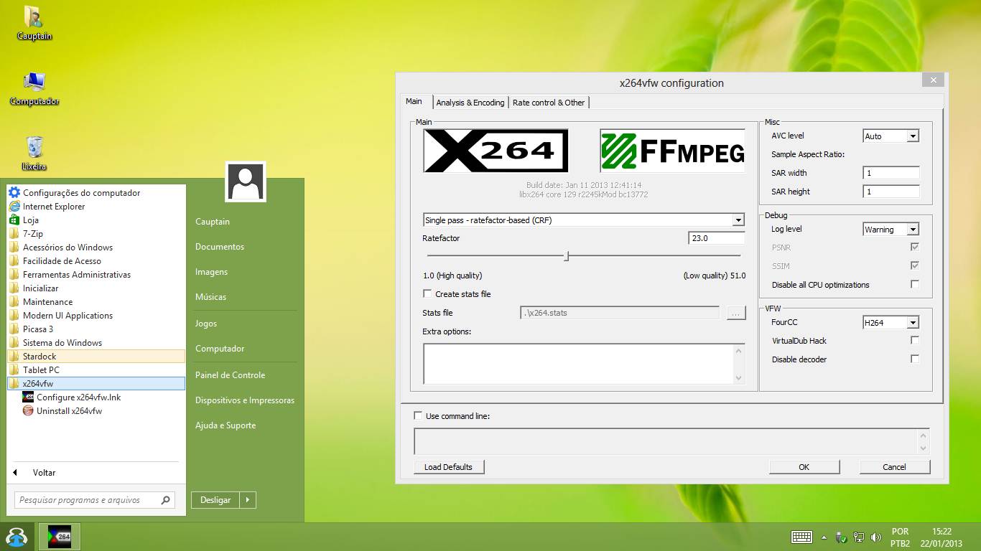Toggle the PSNR checkbox
The image size is (981, 551).
914,247
